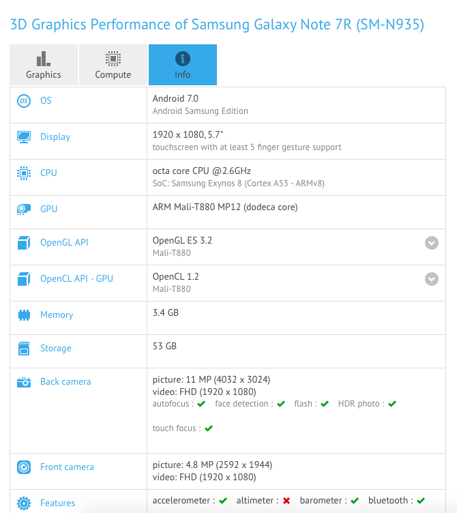Click the OpenCL API cube icon
The width and height of the screenshot is (457, 513).
(24, 279)
